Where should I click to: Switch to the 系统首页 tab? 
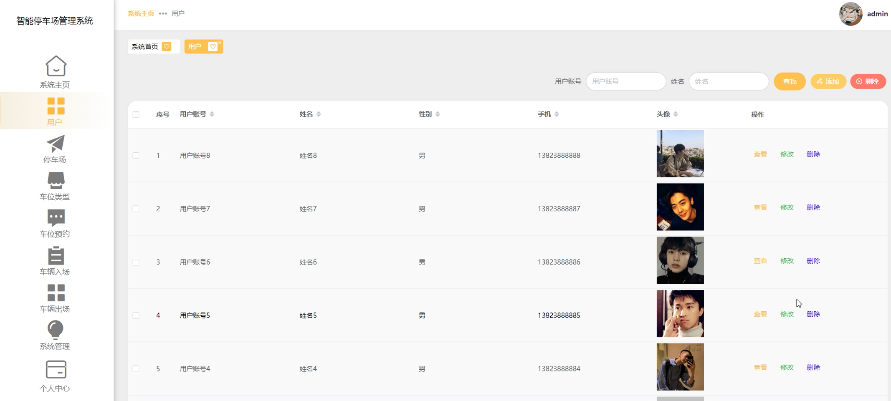click(x=153, y=46)
